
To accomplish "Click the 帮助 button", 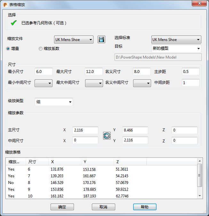I will click(145, 207).
